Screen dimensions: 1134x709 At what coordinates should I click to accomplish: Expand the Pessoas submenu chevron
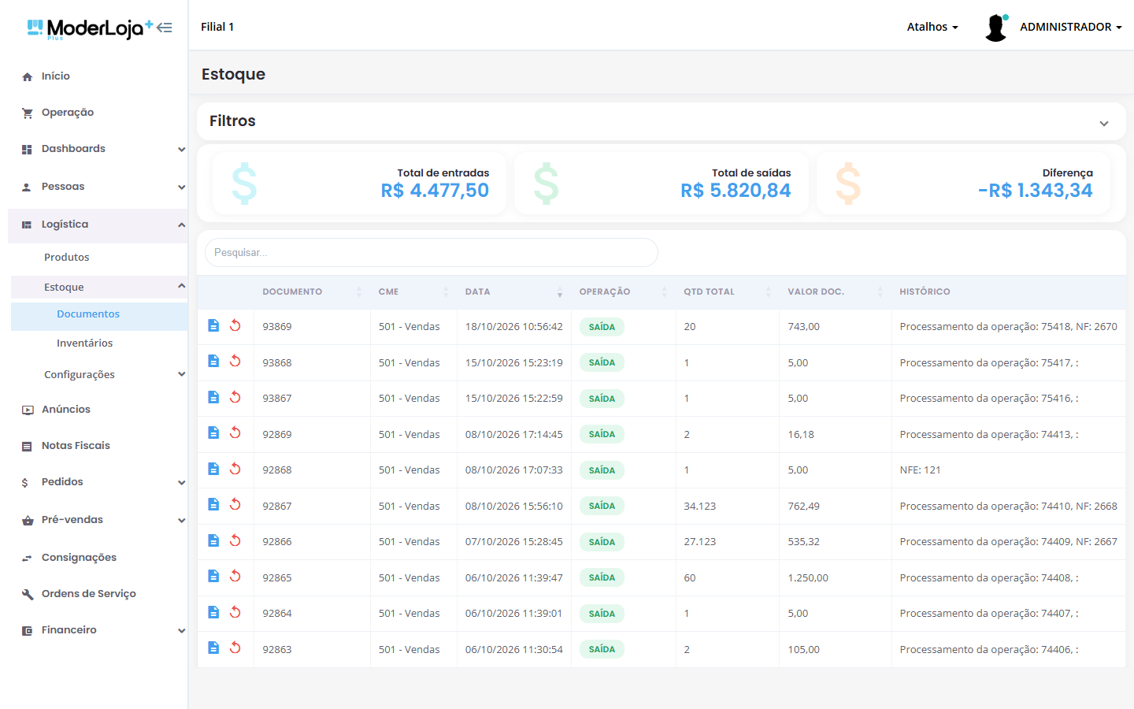click(x=181, y=187)
